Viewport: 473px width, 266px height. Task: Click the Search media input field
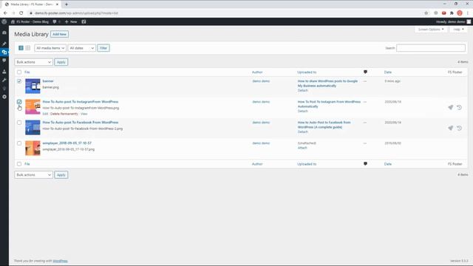tap(431, 48)
